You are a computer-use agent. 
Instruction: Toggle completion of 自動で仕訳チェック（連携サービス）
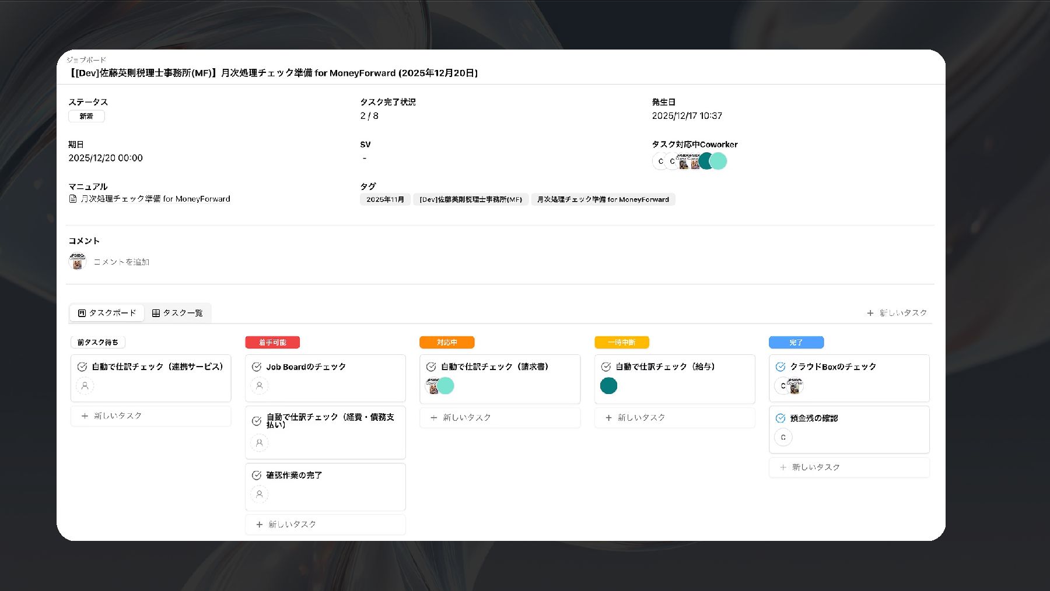(82, 367)
